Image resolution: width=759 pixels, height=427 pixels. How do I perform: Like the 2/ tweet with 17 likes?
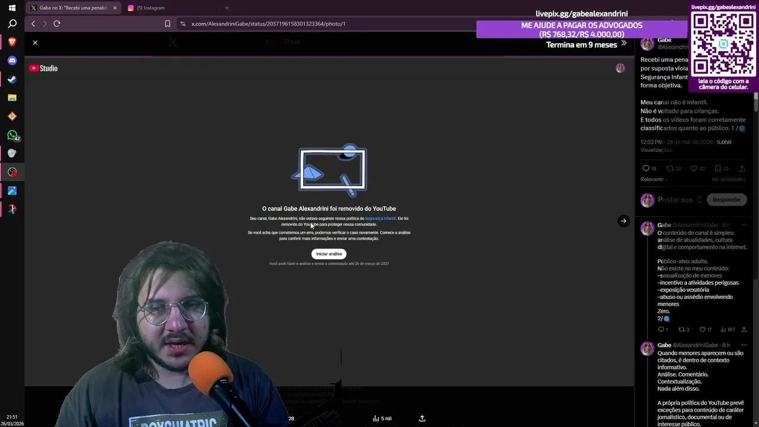(705, 330)
